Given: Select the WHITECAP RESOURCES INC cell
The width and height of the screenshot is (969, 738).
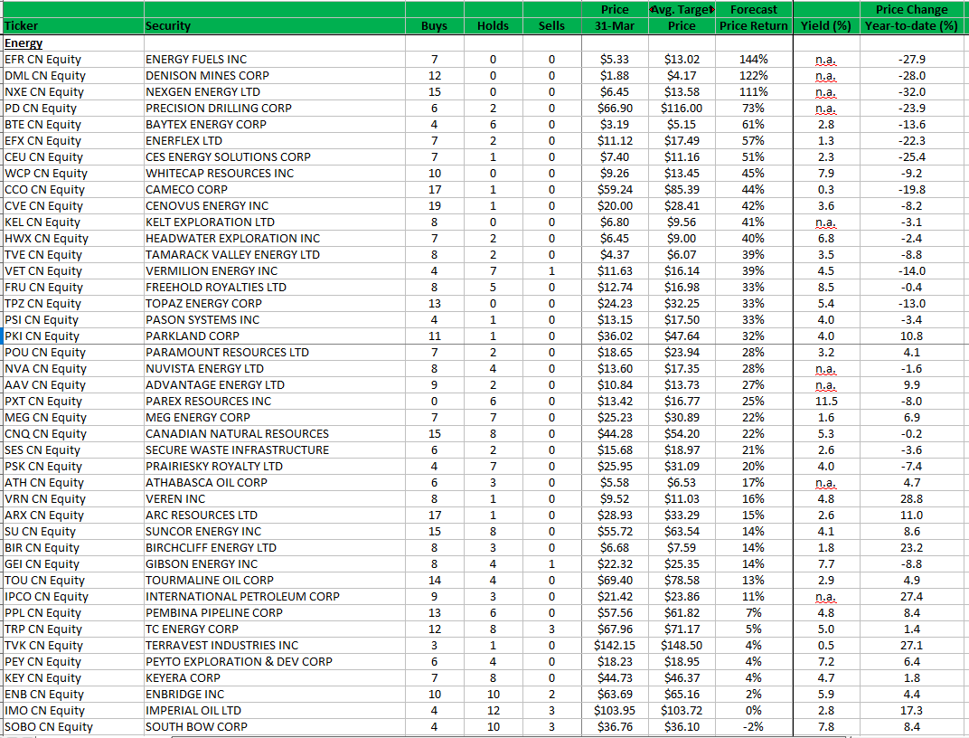Looking at the screenshot, I should coord(275,173).
